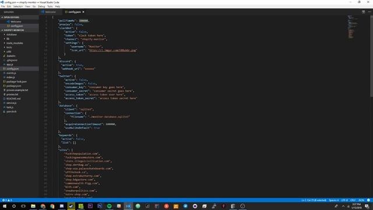Collapse the SHOPIFY-MONITOR folder section
This screenshot has height=210, width=373.
click(x=19, y=30)
